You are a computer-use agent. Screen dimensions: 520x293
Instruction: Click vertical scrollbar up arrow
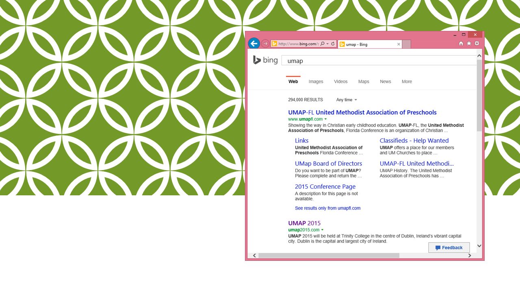click(479, 56)
